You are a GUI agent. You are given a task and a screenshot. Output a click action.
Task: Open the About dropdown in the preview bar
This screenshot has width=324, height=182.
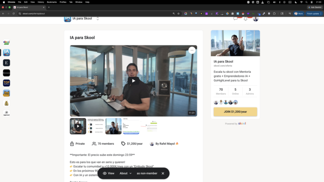coord(126,173)
